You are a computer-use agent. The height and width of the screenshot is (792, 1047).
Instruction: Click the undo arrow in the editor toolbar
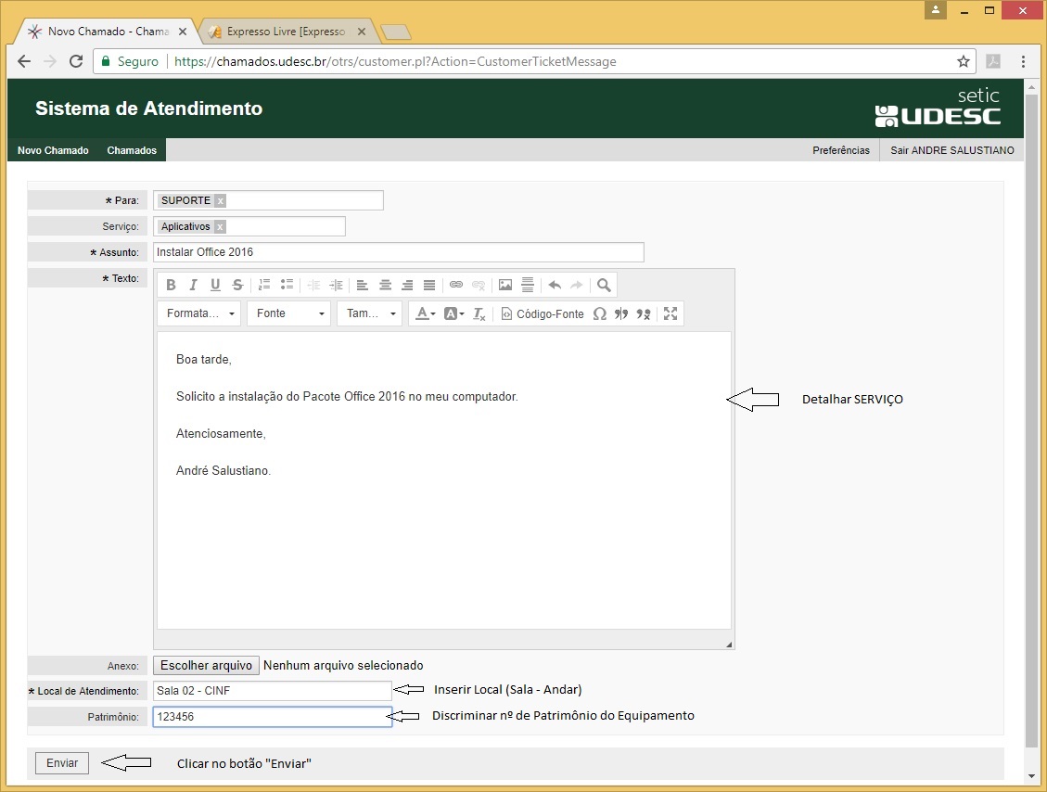point(555,285)
